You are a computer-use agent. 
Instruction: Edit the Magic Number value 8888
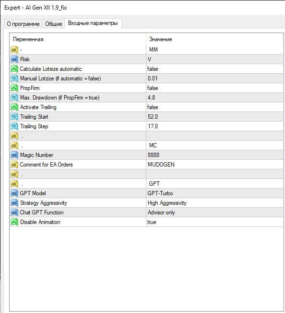[x=214, y=155]
